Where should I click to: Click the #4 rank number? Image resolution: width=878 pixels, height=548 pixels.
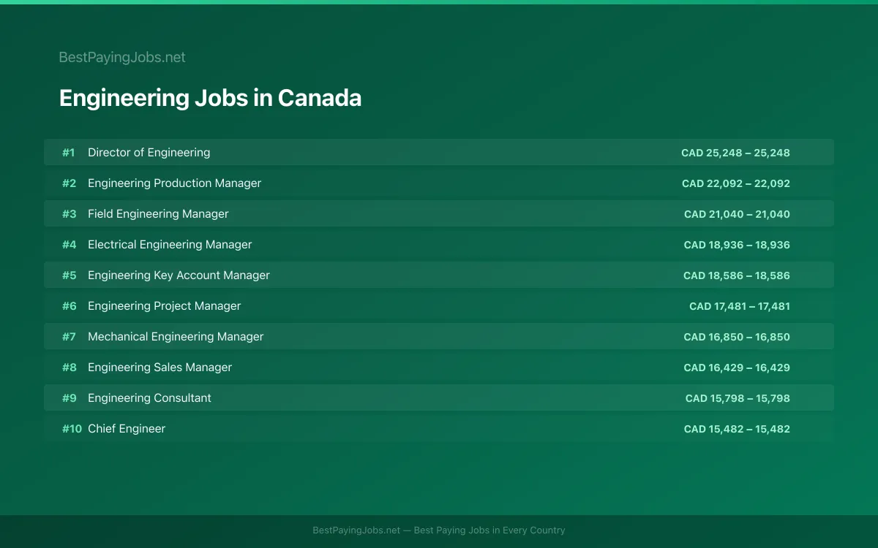tap(69, 245)
